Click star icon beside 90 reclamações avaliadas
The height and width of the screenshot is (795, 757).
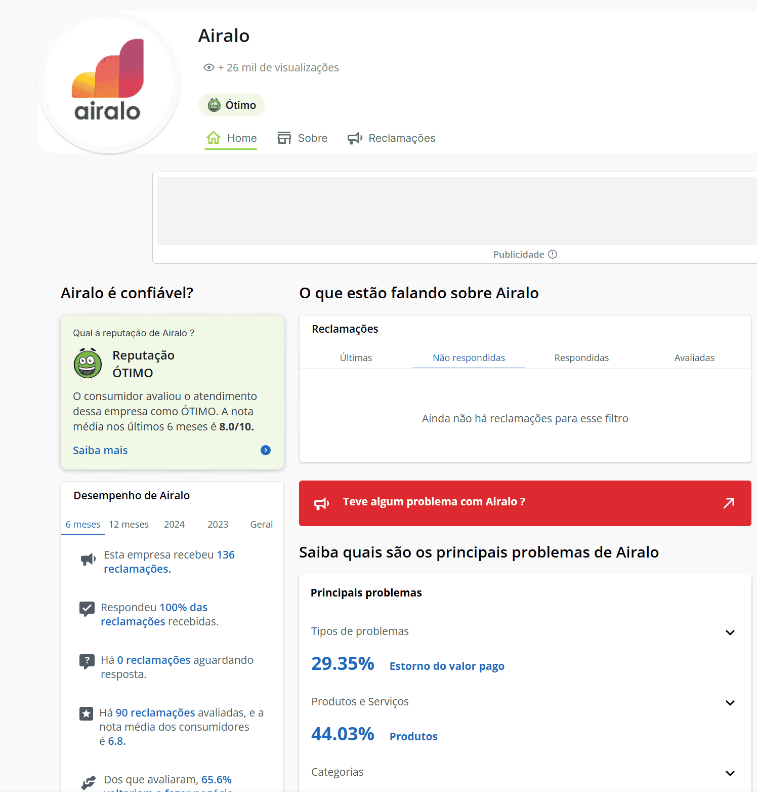click(87, 713)
